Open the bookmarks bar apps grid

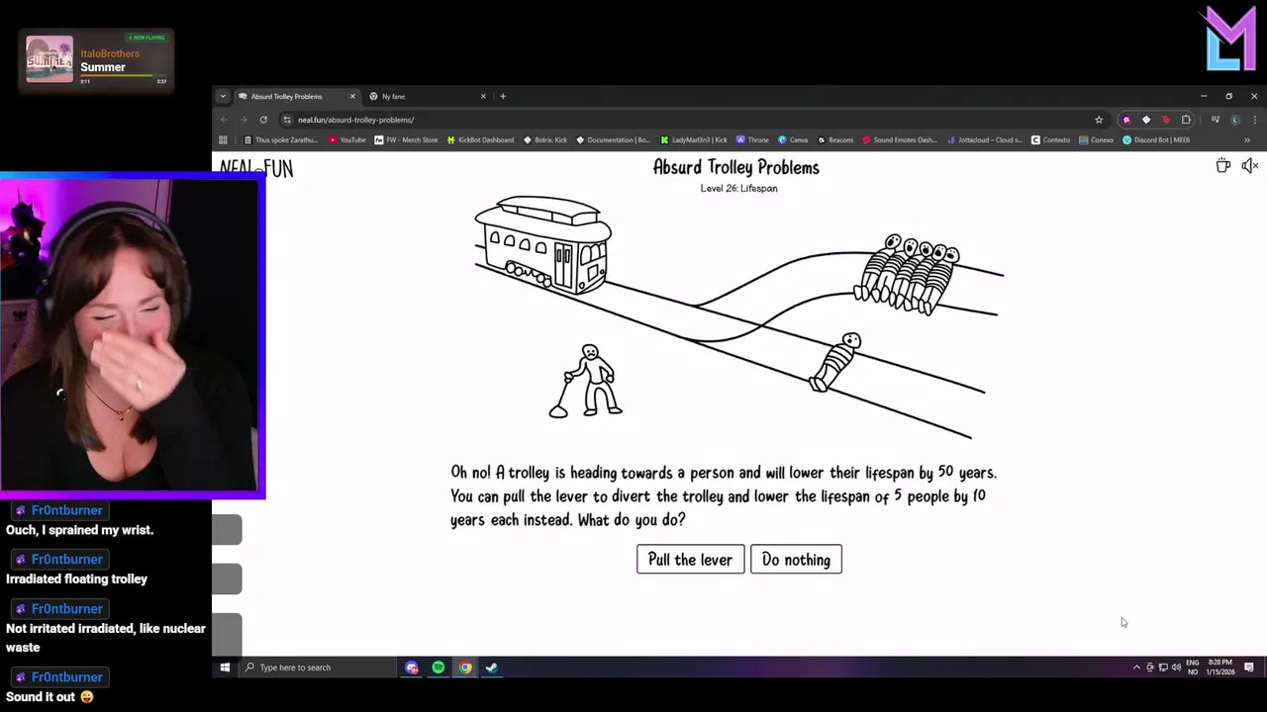(223, 139)
